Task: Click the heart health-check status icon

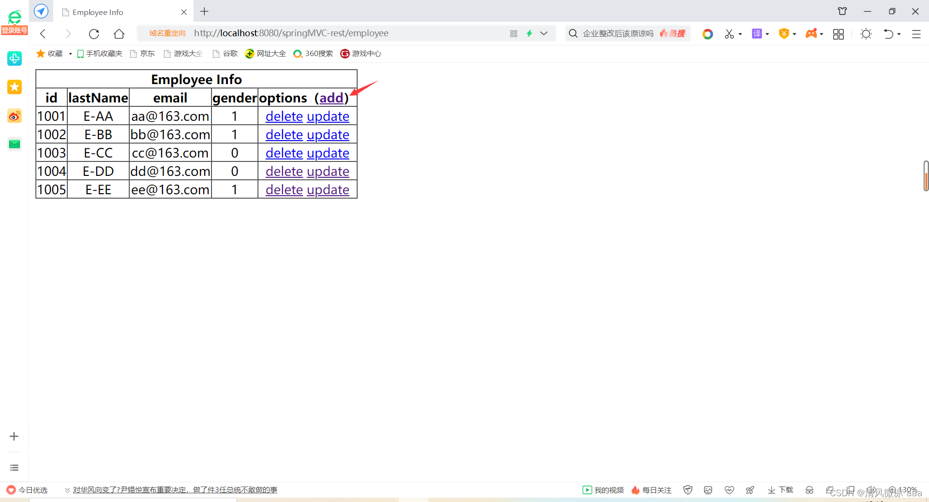Action: (729, 490)
